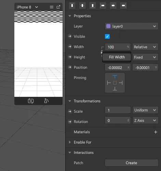The width and height of the screenshot is (161, 171).
Task: Click Create button for Patch
Action: (x=132, y=163)
